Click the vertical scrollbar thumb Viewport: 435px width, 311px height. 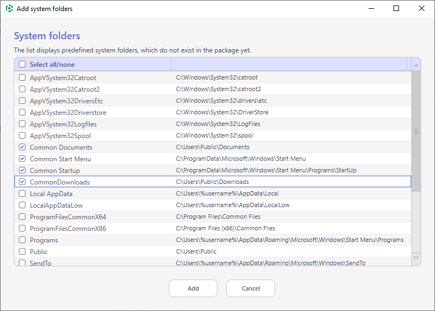(416, 131)
